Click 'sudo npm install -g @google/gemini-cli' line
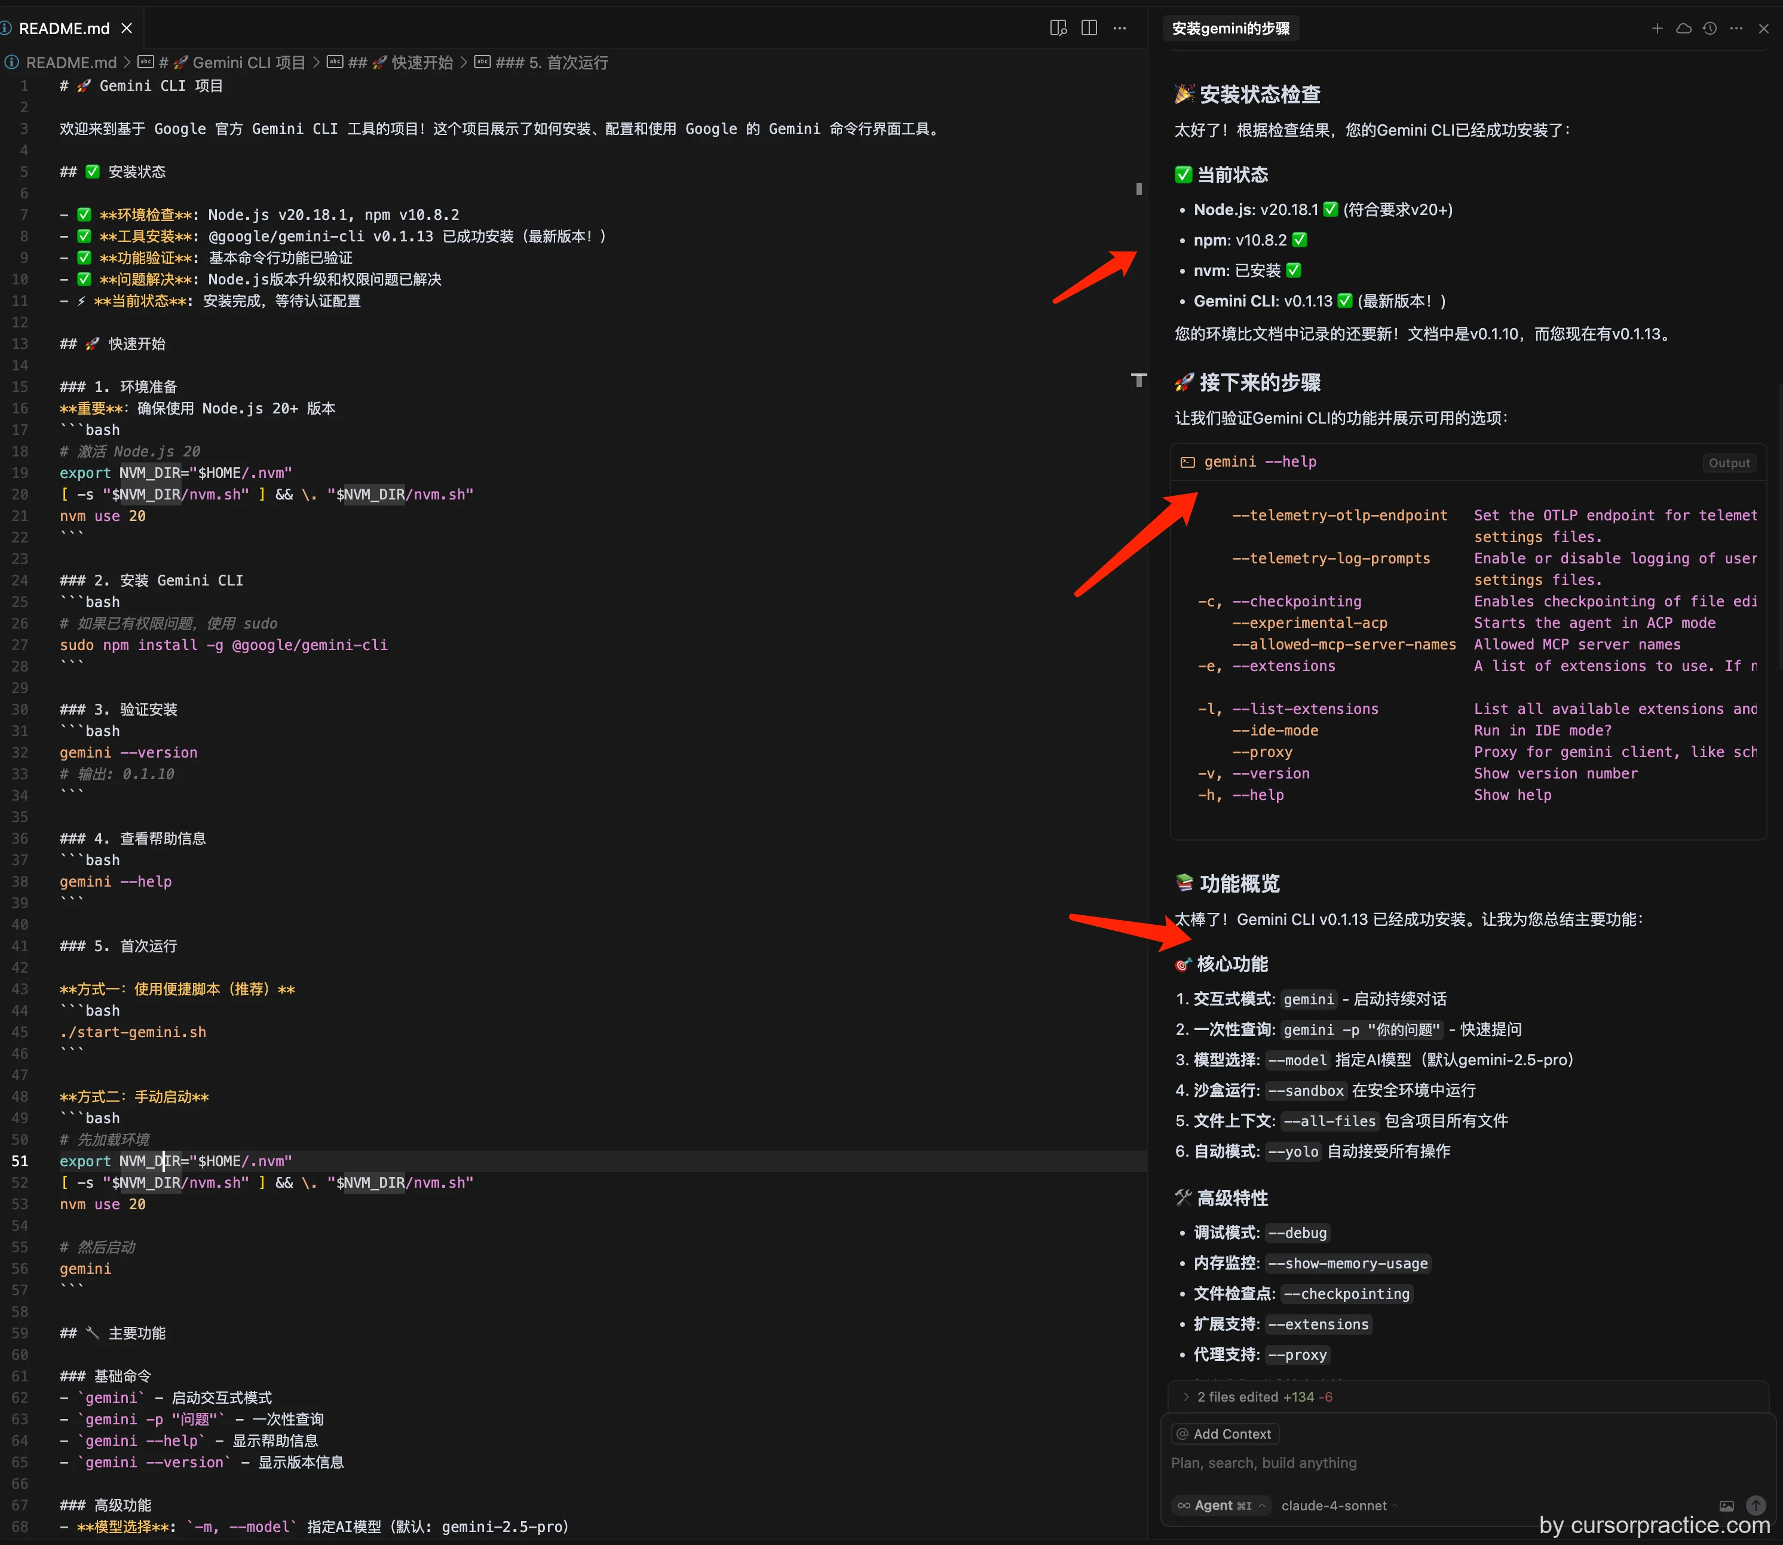The height and width of the screenshot is (1545, 1783). pyautogui.click(x=223, y=645)
